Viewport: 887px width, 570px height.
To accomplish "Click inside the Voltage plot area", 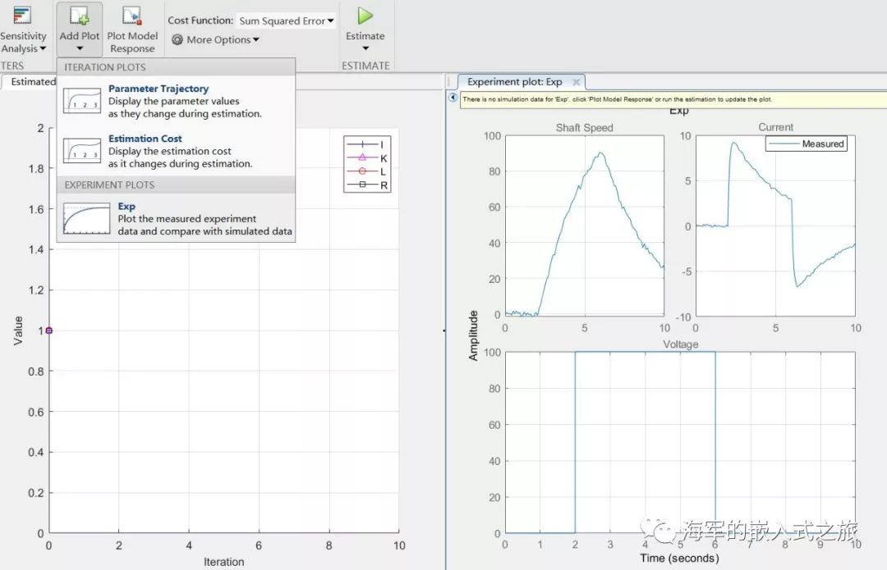I will [x=679, y=443].
